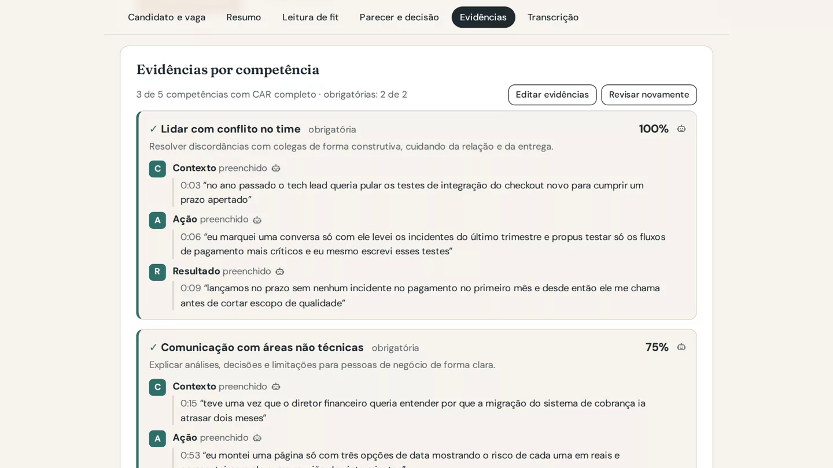Click the 0:03 timestamp in Contexto quote
Screen dimensions: 833x468
pos(190,185)
